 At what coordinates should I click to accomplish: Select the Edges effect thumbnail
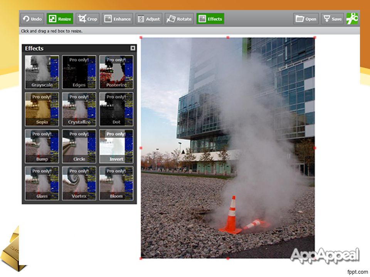point(79,72)
